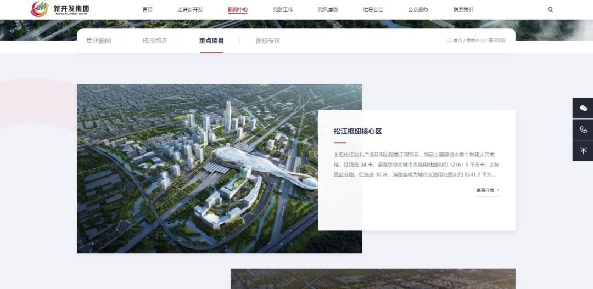
Task: Open the 党群工作 menu item
Action: coord(283,10)
